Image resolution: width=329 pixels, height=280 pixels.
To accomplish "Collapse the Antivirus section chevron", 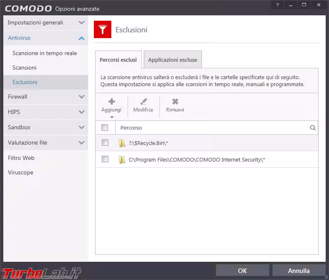I will 81,38.
